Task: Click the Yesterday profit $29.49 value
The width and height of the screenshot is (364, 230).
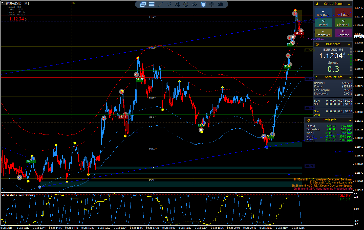Action: pyautogui.click(x=331, y=129)
